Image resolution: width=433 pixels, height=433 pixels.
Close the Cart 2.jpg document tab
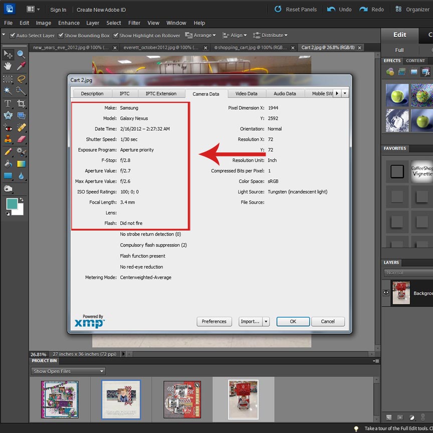(359, 48)
